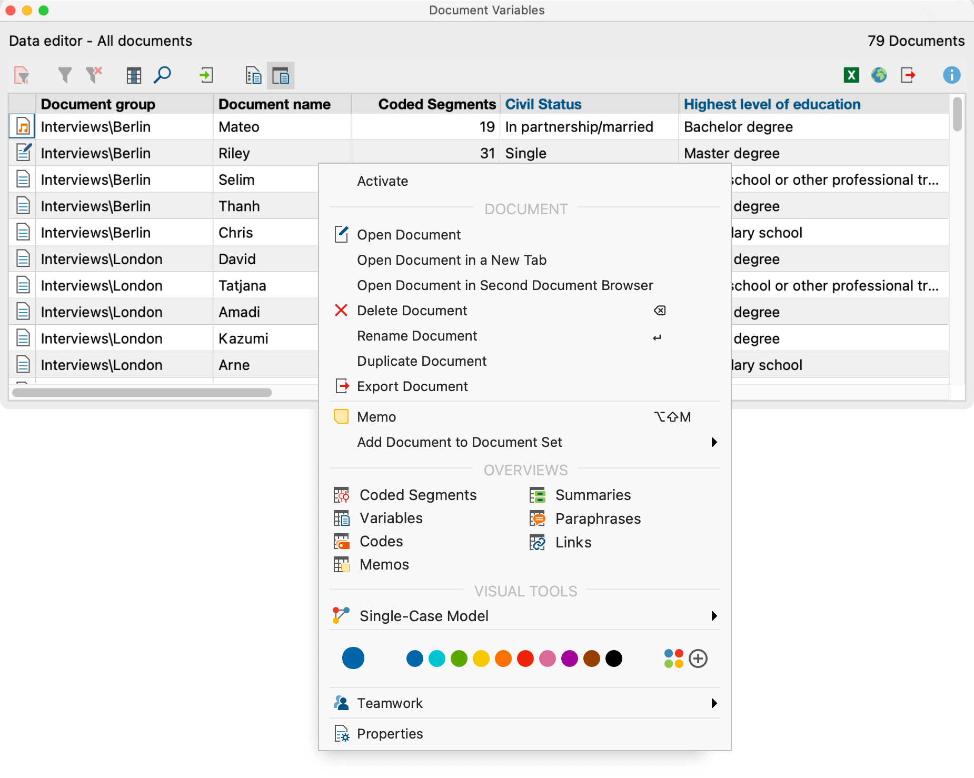Export the table as a web page
Screen dimensions: 974x778
click(879, 75)
